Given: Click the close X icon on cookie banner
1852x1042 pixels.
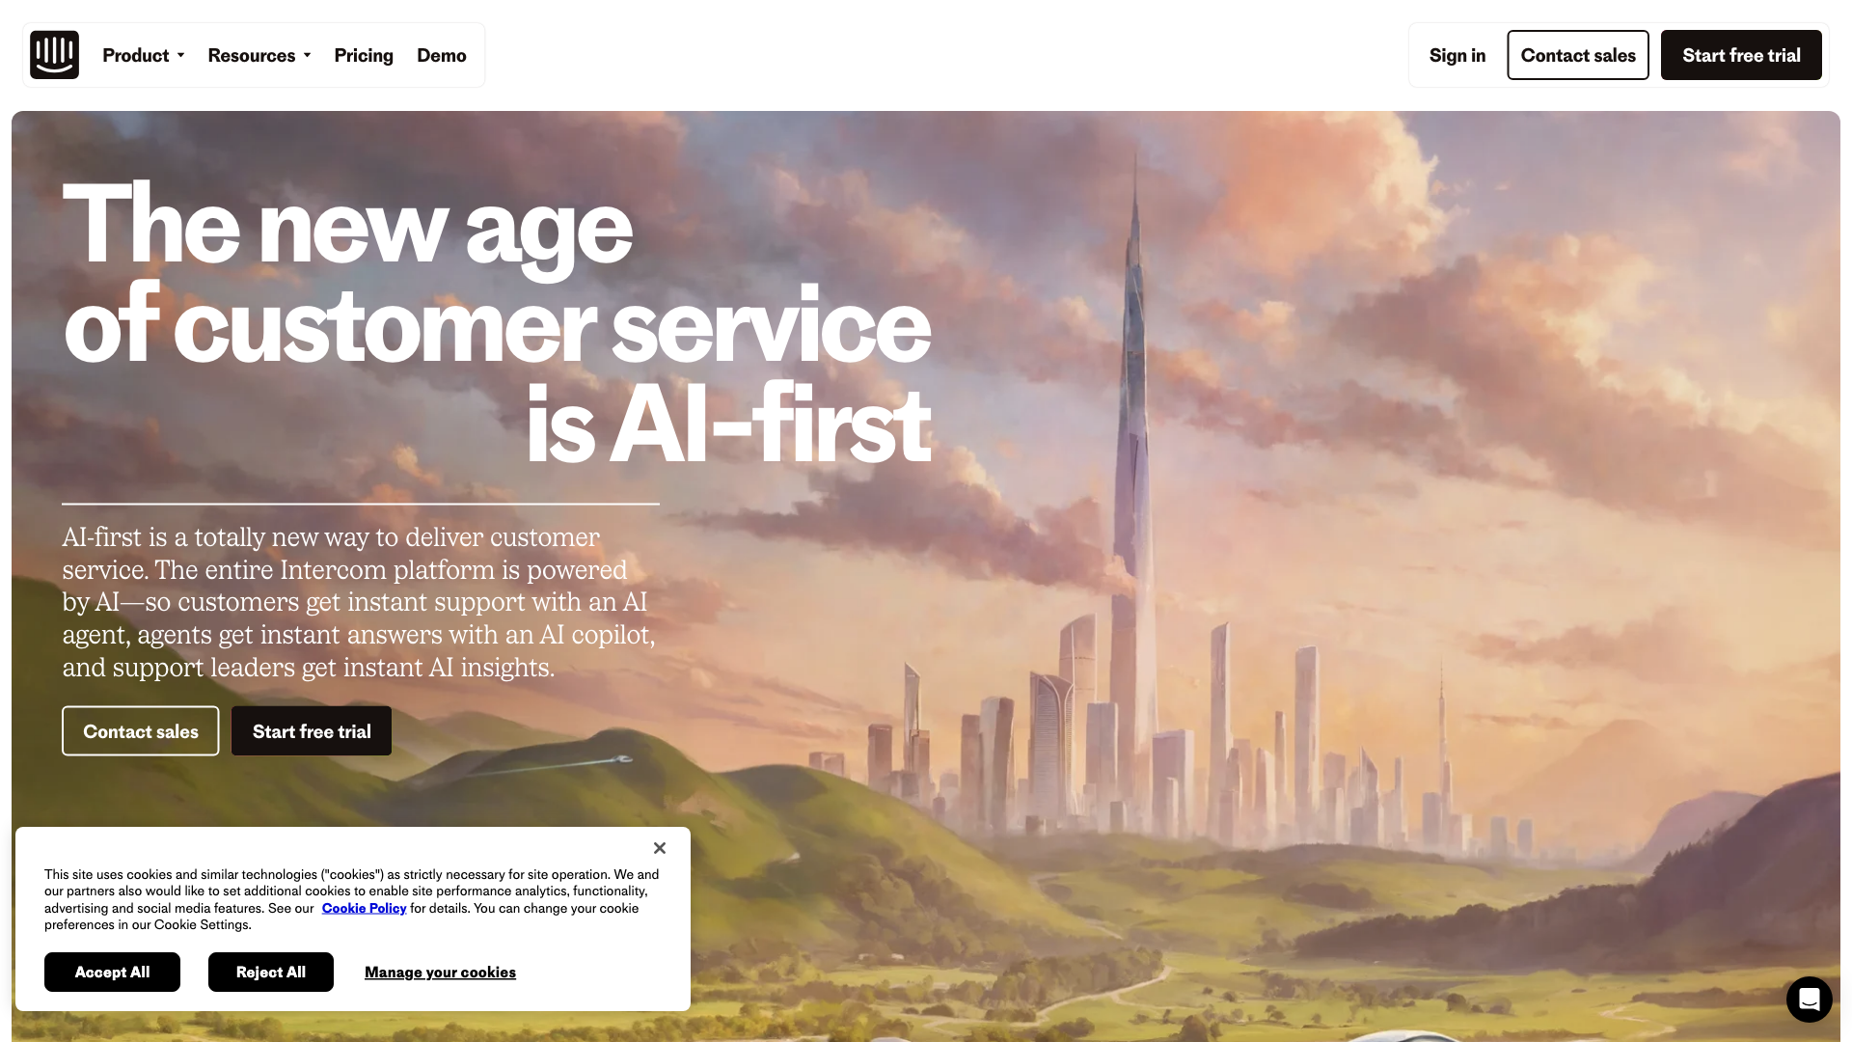Looking at the screenshot, I should [660, 847].
